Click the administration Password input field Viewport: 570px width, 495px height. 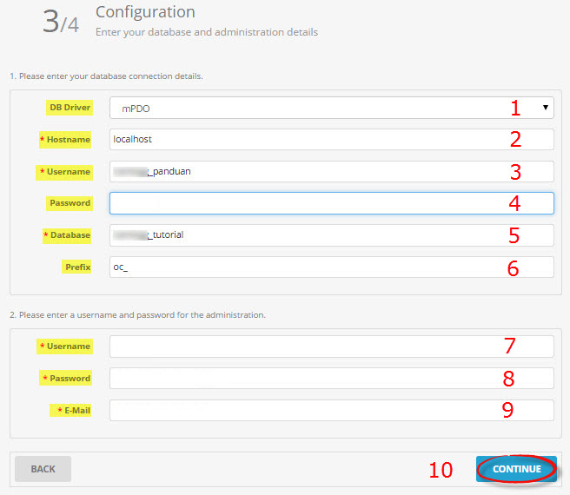[330, 378]
